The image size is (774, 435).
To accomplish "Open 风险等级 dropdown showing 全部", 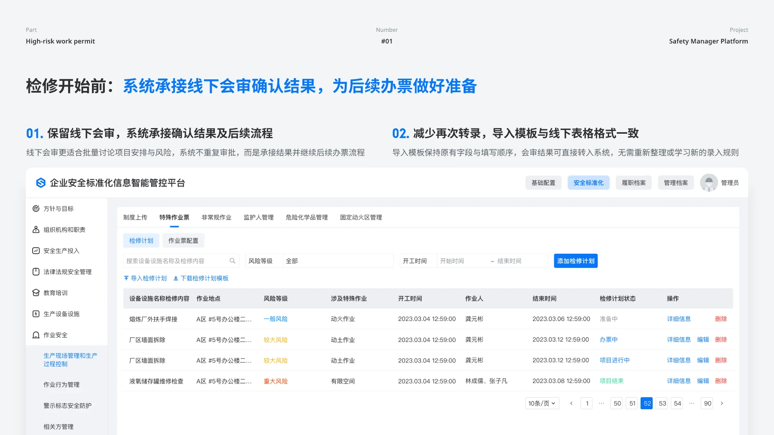I will tap(338, 261).
